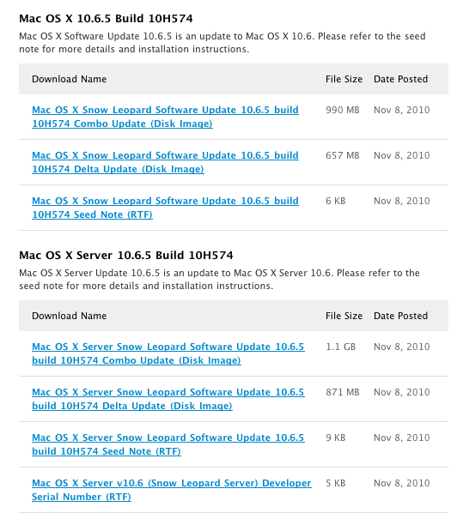Open the 10.6.5 Combo Update disk image link
Screen dimensions: 463x519
(x=165, y=117)
